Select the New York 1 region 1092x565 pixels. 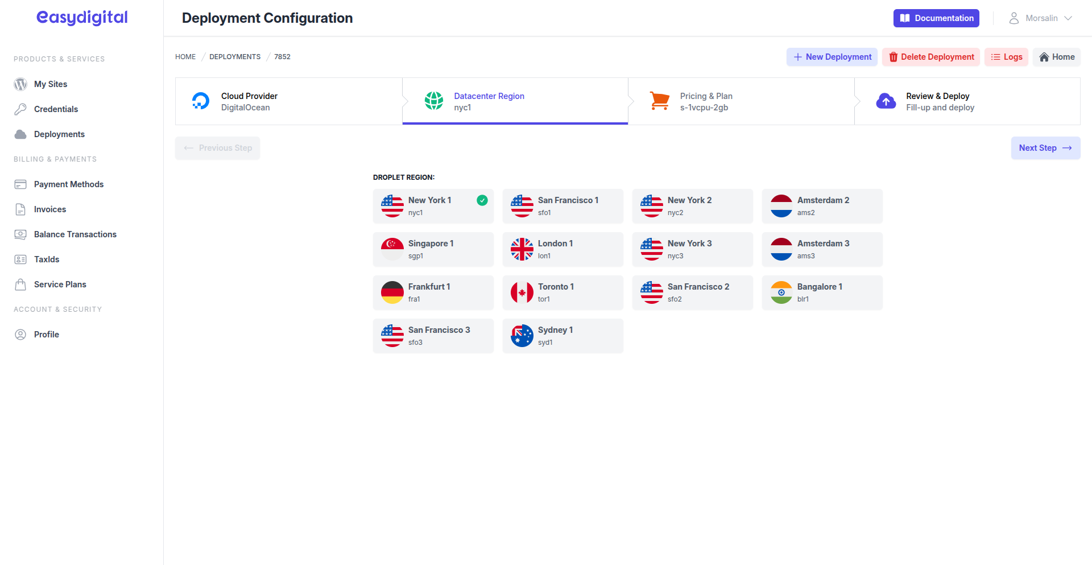point(433,206)
